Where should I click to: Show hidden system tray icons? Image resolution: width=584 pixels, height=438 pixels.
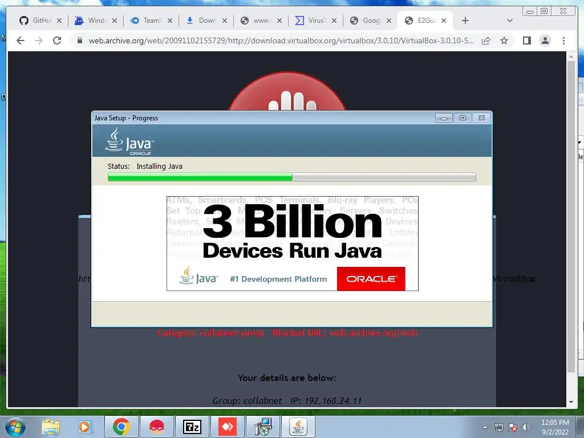[x=485, y=427]
